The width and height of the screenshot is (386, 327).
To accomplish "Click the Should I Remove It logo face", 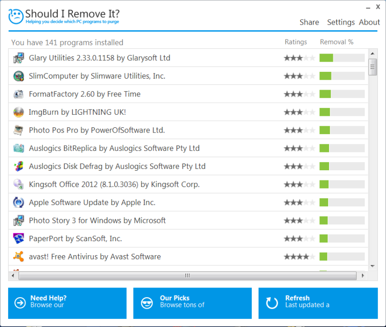I will pos(16,16).
